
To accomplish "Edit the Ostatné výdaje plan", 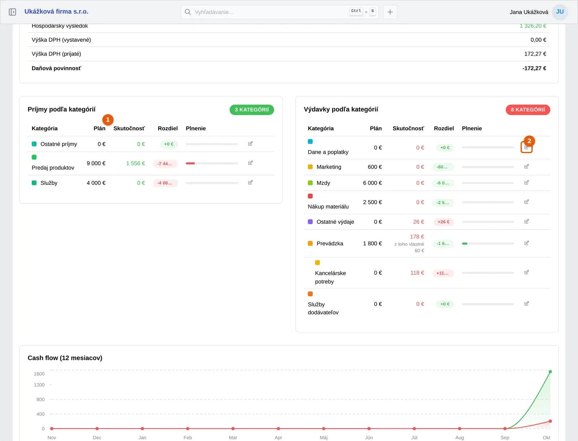I will click(x=527, y=221).
